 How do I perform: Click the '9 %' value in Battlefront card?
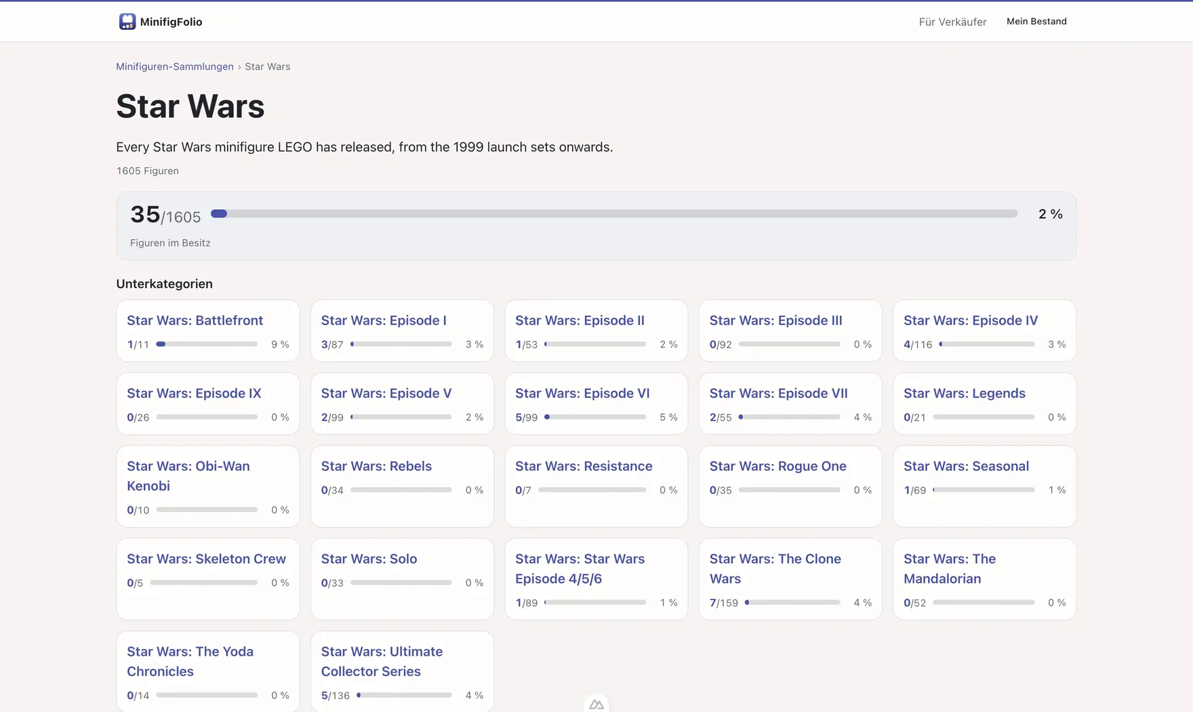point(280,344)
